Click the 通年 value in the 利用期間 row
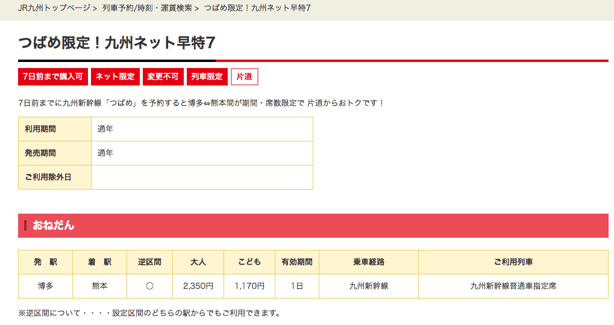This screenshot has width=614, height=325. (105, 129)
